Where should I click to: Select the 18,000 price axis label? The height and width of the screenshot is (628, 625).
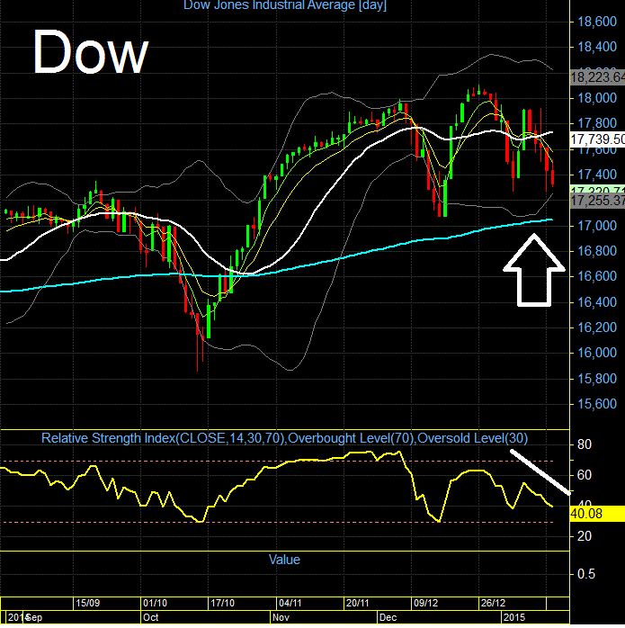pos(596,98)
